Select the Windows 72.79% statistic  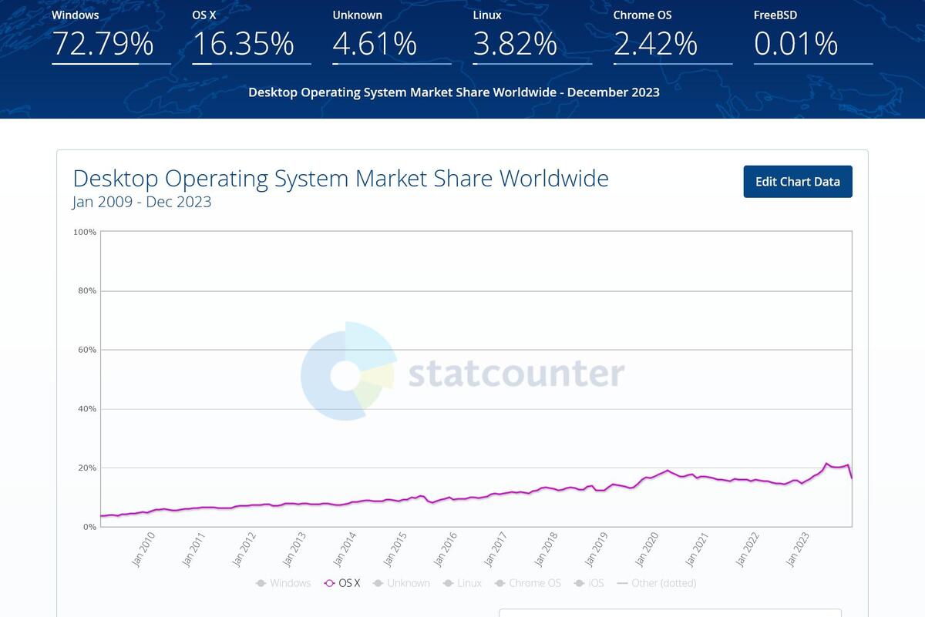pos(111,36)
